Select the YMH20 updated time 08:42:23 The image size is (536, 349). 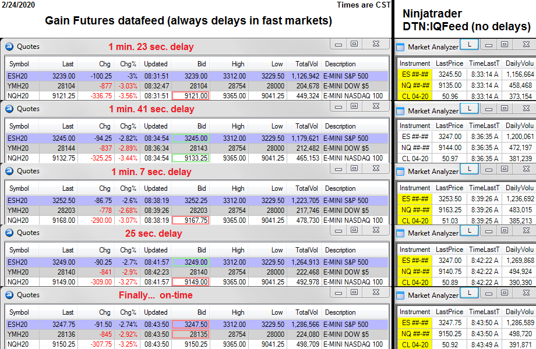pyautogui.click(x=156, y=272)
